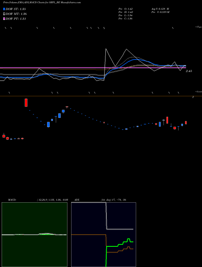Click the magenta DOW PT legend swatch

click(x=4, y=19)
